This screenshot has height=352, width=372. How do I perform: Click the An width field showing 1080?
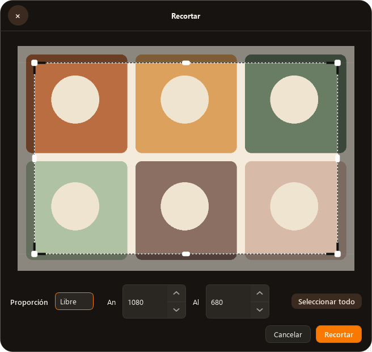coord(145,301)
